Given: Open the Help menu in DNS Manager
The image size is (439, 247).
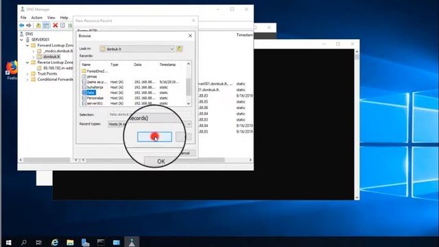Looking at the screenshot, I should click(64, 18).
